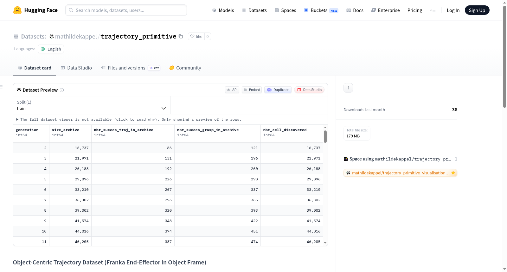The image size is (507, 272).
Task: Click the trajectory_primitive dataset title
Action: click(138, 36)
